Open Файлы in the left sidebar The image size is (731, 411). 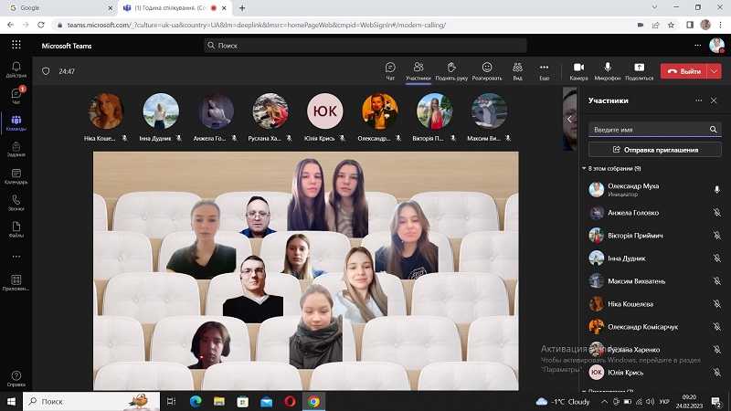[x=16, y=229]
